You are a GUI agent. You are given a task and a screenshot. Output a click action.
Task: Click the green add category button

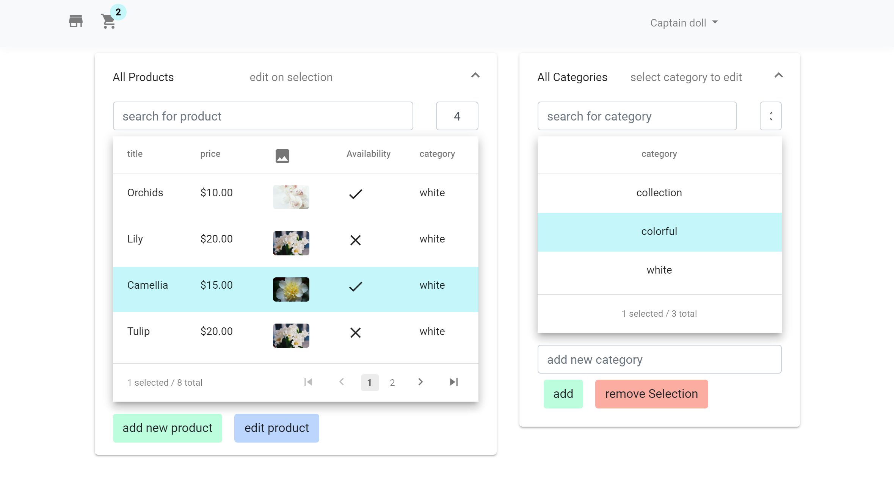pos(563,394)
